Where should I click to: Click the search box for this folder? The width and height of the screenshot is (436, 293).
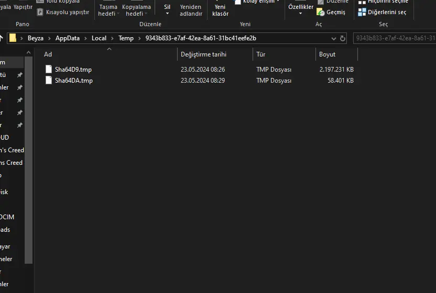coord(395,38)
